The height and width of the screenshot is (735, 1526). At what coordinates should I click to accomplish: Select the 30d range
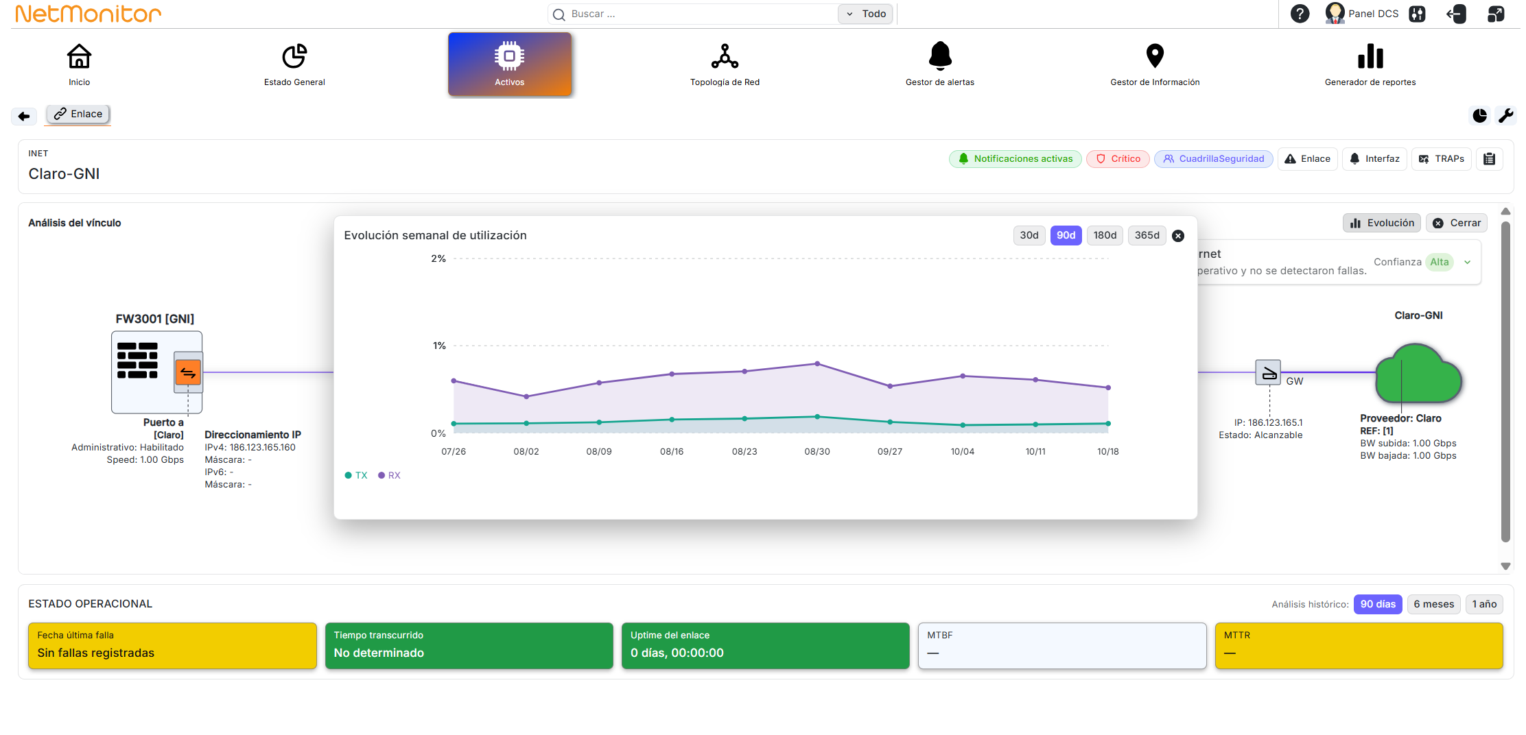point(1029,235)
